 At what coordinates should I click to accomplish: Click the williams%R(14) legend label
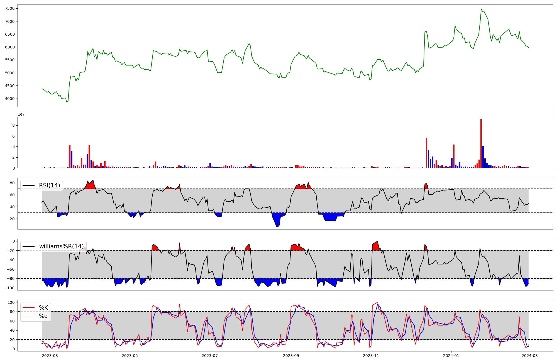(61, 246)
